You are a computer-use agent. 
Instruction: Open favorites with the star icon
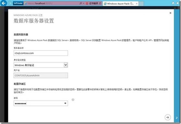click(x=178, y=3)
